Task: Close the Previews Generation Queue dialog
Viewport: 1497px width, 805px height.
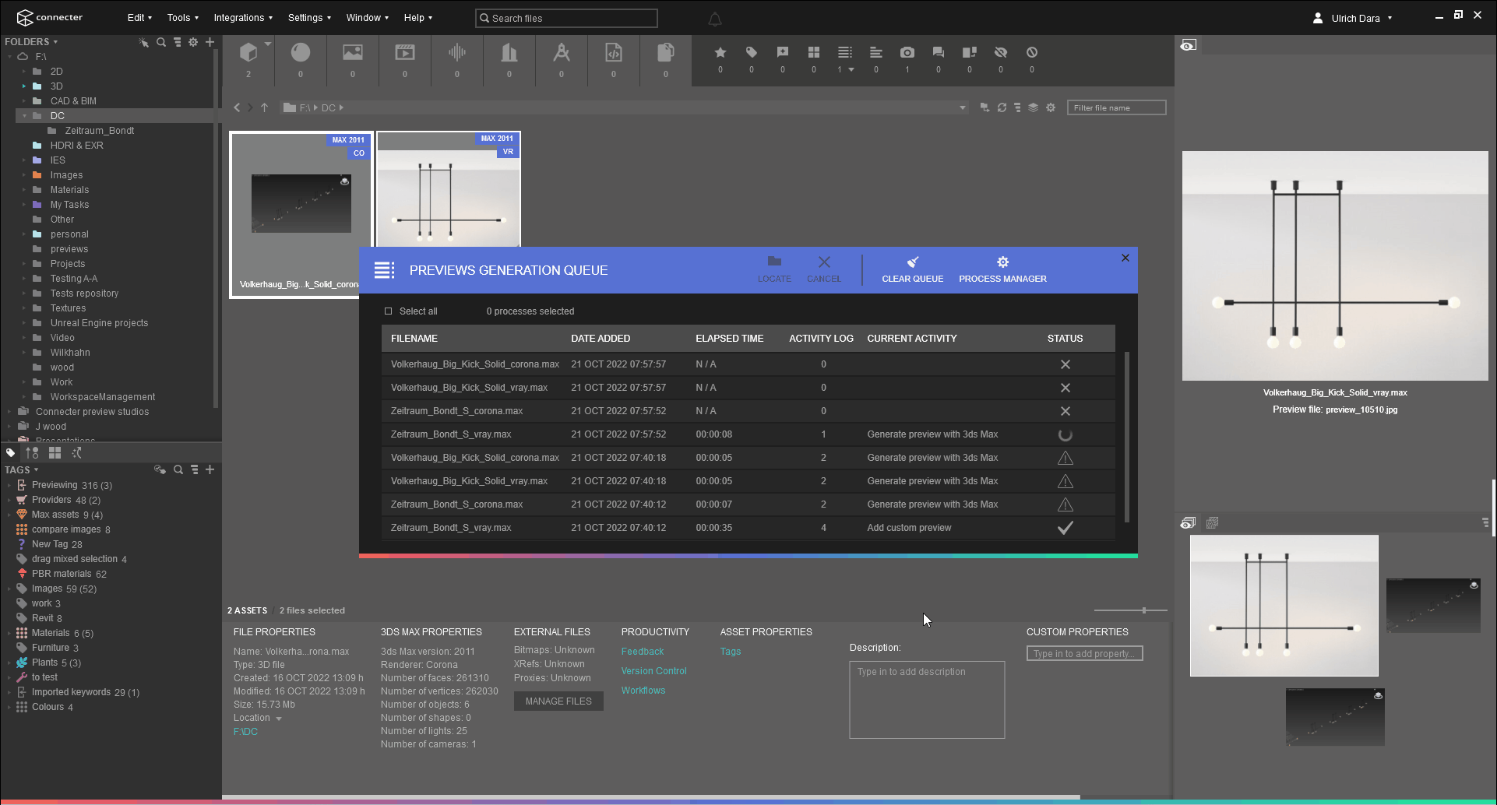Action: coord(1125,258)
